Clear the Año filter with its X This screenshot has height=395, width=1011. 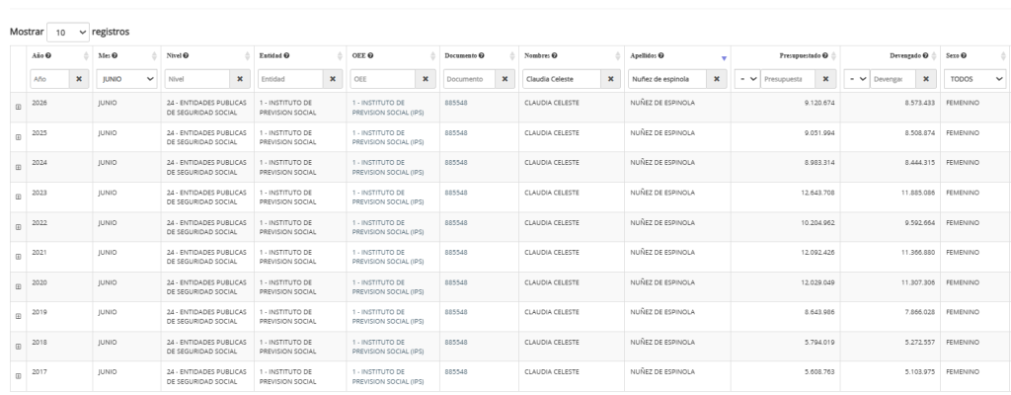pyautogui.click(x=79, y=79)
